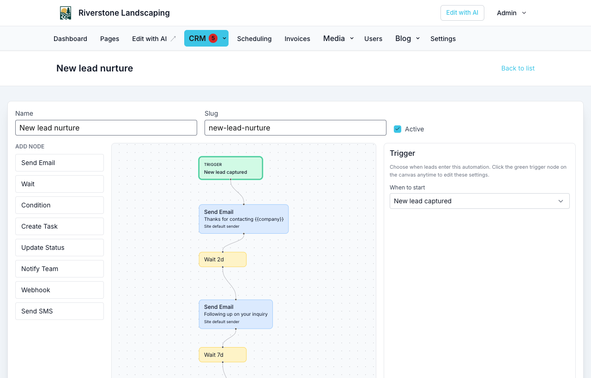591x378 pixels.
Task: Add a Create Task node
Action: 60,226
